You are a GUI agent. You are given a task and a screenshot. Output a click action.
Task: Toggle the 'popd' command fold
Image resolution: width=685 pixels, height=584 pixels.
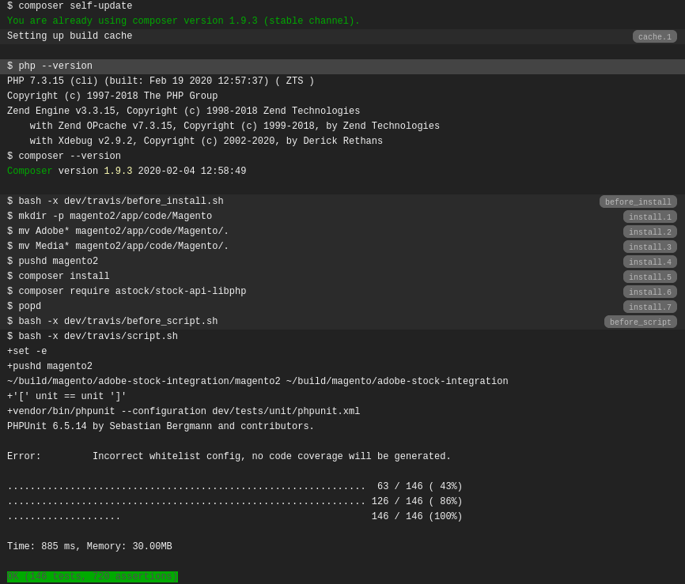tap(24, 307)
